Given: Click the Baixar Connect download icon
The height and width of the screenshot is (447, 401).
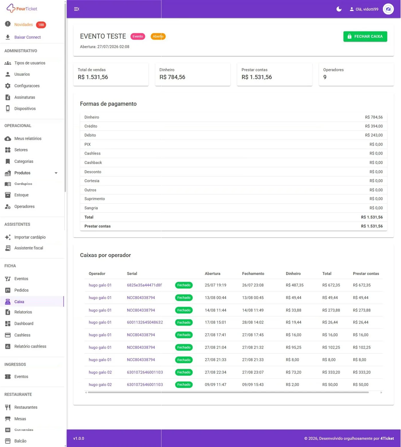Looking at the screenshot, I should point(8,37).
